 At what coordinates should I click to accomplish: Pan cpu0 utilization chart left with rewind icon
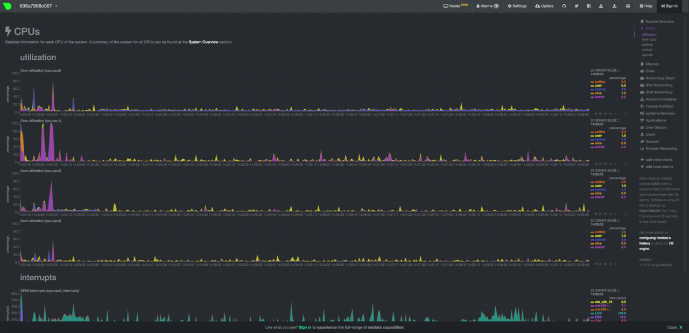coord(596,114)
